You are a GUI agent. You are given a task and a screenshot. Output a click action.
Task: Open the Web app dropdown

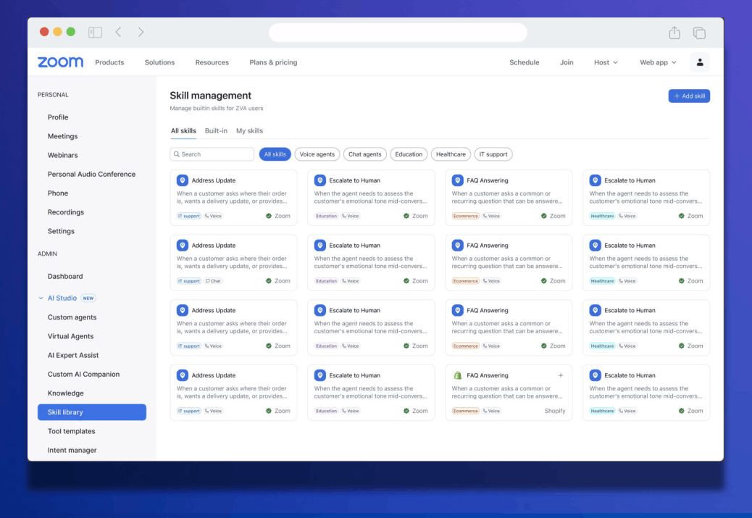point(658,62)
